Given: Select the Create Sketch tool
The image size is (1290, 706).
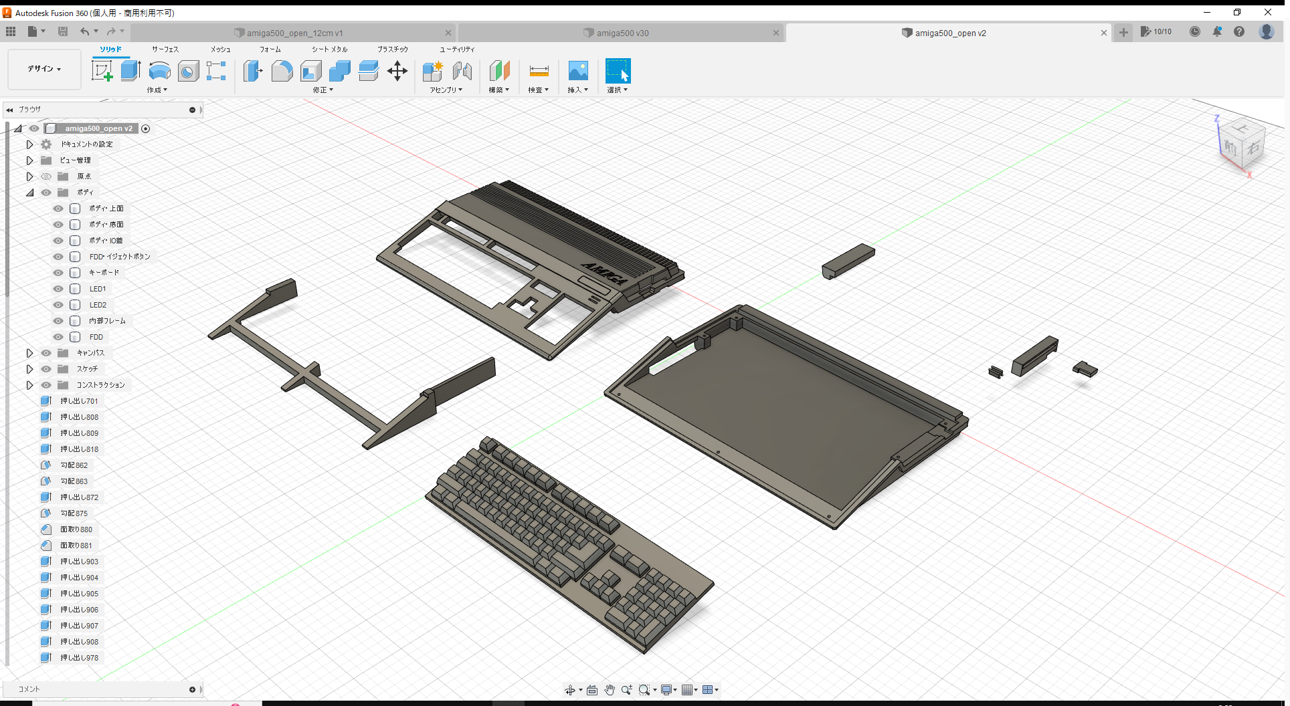Looking at the screenshot, I should (x=102, y=71).
